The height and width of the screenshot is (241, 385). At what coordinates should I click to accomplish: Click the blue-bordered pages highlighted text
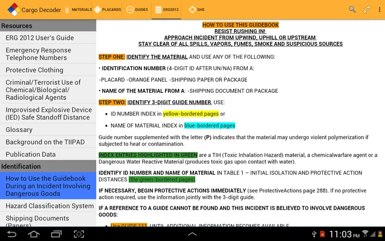pyautogui.click(x=210, y=126)
